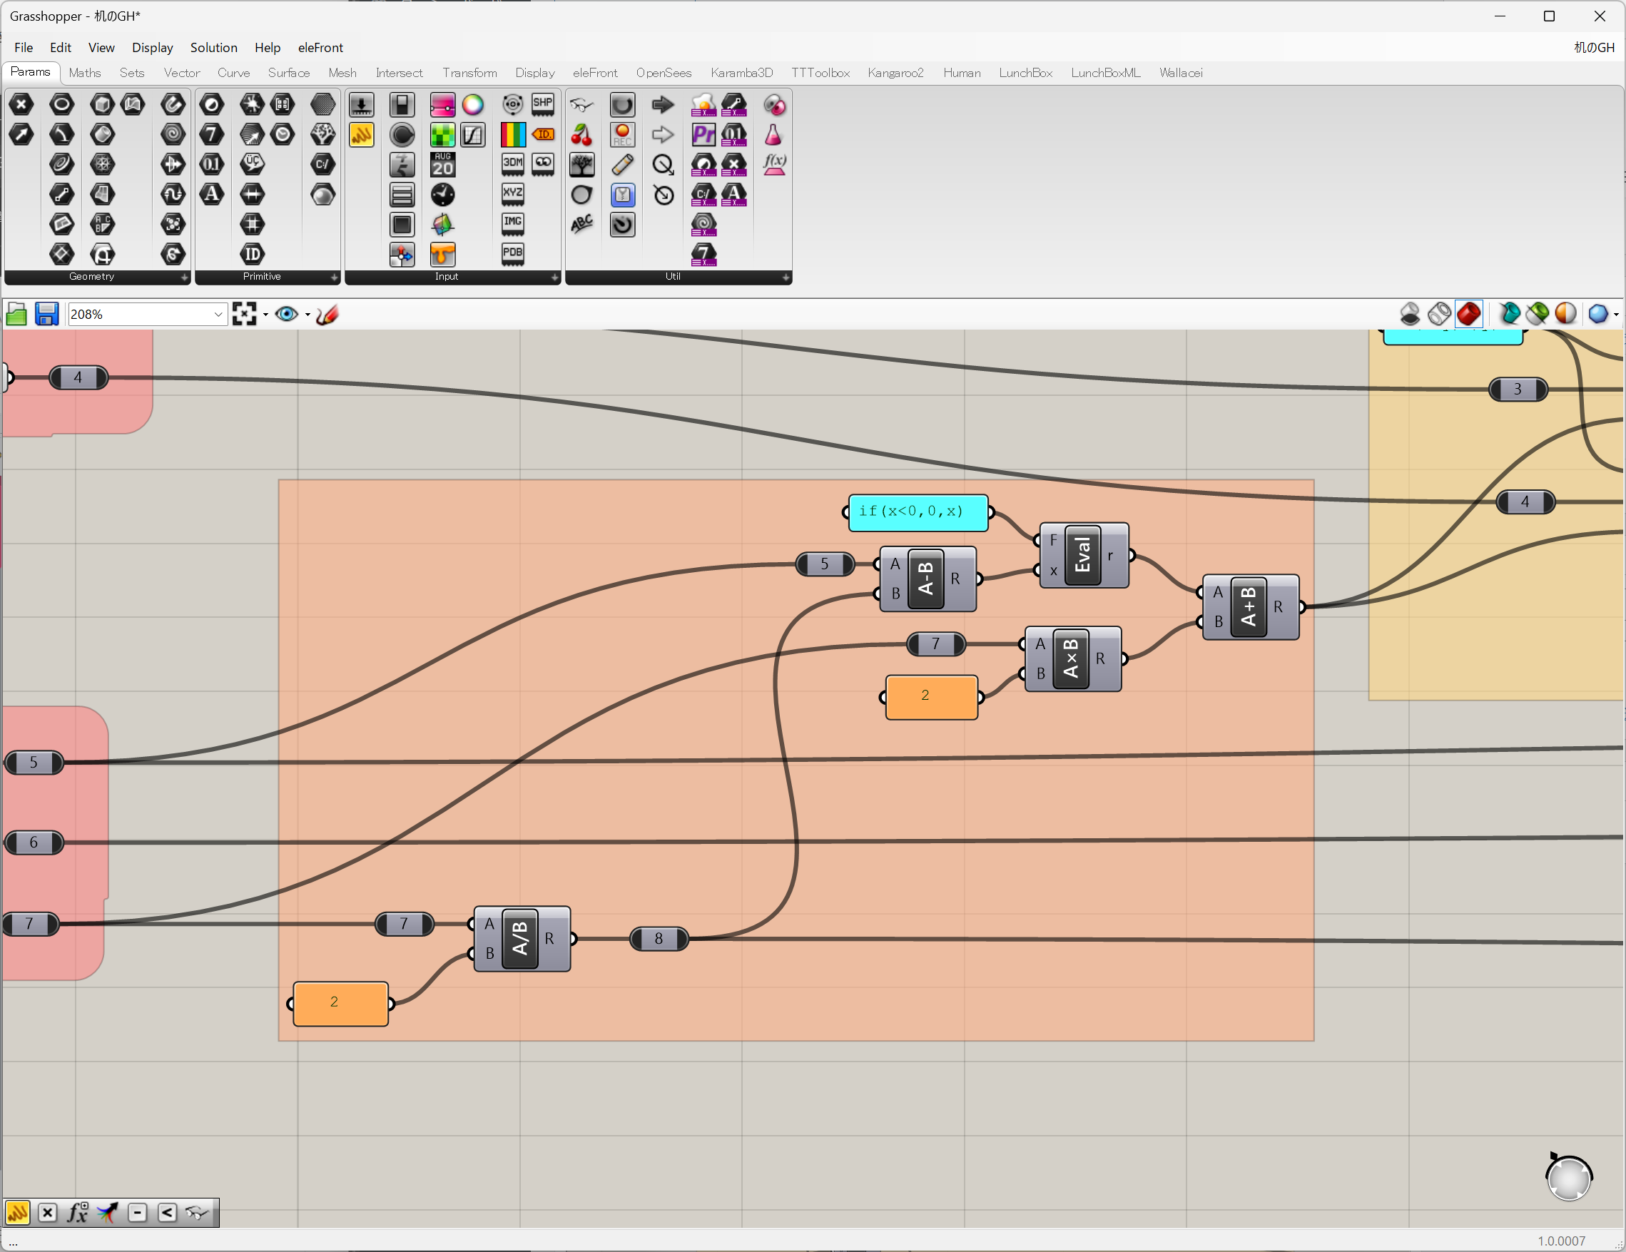Viewport: 1626px width, 1252px height.
Task: Expand the Geometry panel plus button
Action: point(184,277)
